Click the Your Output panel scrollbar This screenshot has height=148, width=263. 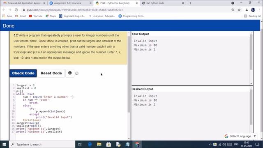tap(251, 52)
